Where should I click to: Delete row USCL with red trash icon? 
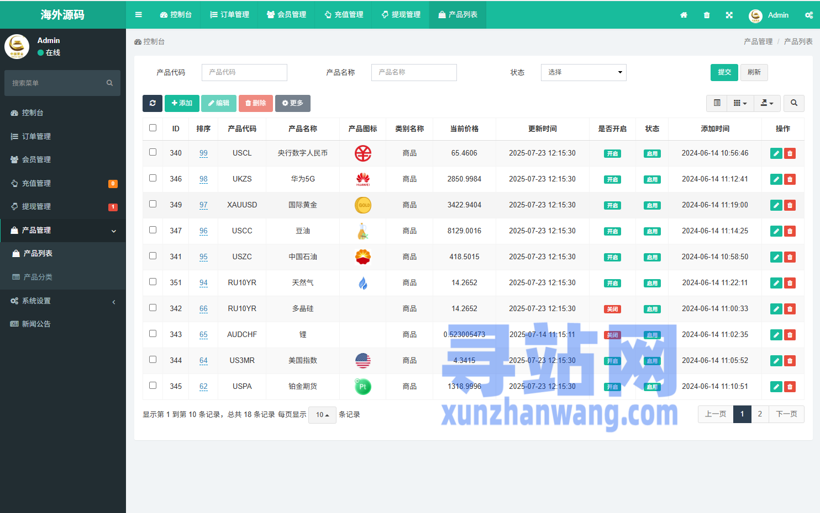click(790, 153)
